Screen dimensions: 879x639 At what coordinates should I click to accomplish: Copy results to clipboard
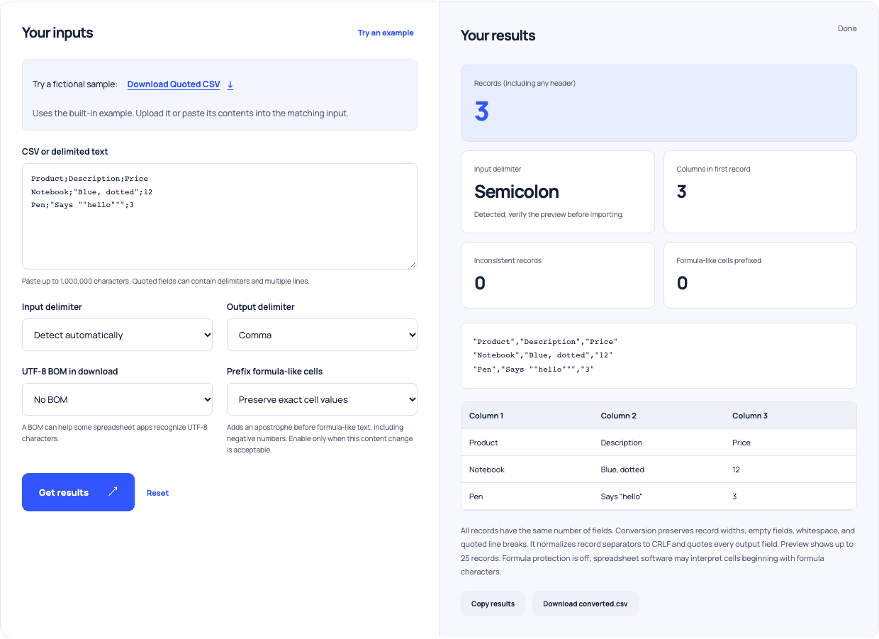coord(493,604)
